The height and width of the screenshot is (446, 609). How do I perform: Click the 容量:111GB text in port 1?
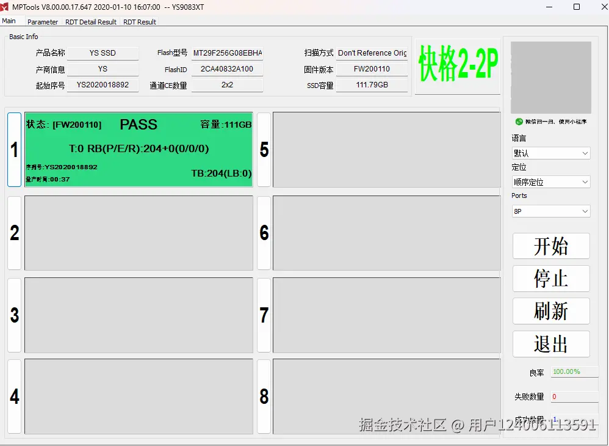point(226,125)
